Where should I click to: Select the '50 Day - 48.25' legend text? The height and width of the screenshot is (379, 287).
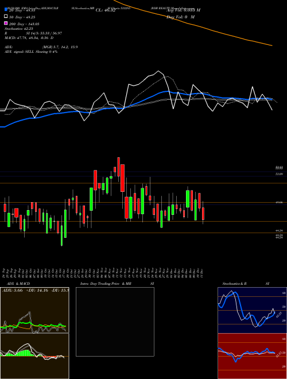coord(22,17)
